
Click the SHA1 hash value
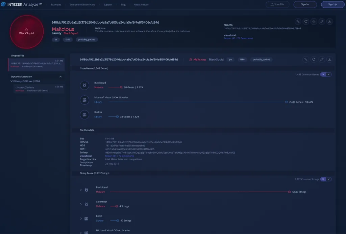(130, 149)
